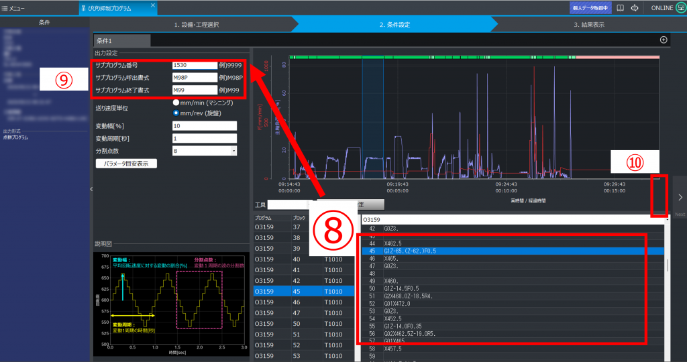This screenshot has height=362, width=687.
Task: Collapse the left side panel arrow
Action: tap(91, 189)
